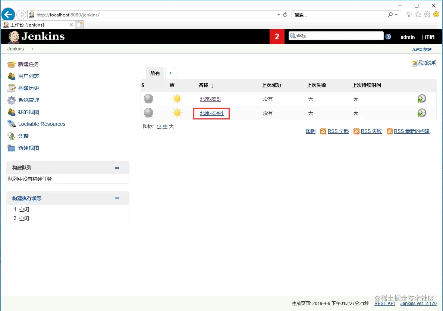This screenshot has height=311, width=443.
Task: Open browser tools gear icon
Action: click(x=427, y=15)
